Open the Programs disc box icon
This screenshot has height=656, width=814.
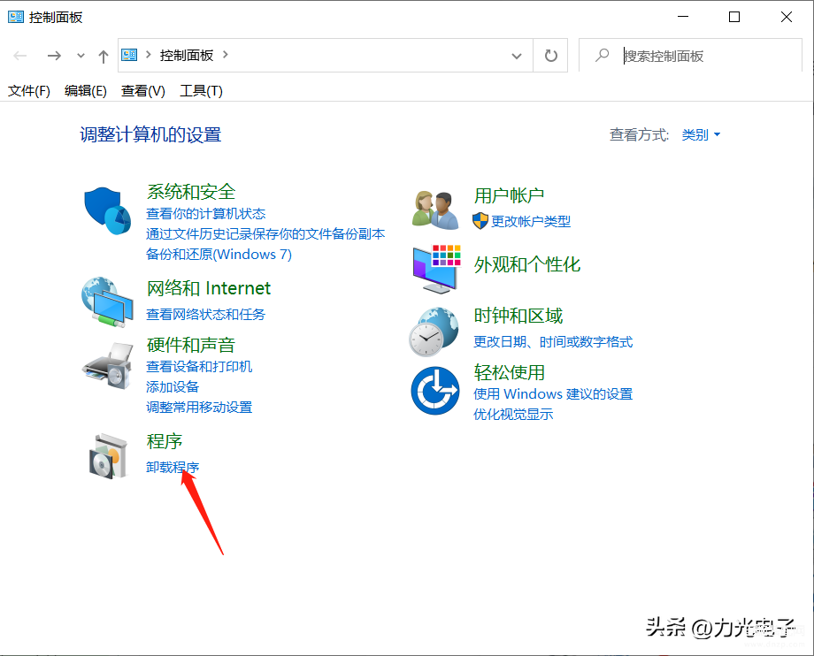coord(108,456)
